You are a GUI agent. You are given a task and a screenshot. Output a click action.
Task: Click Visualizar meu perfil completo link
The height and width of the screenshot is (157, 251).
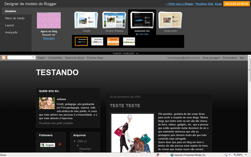tap(56, 123)
